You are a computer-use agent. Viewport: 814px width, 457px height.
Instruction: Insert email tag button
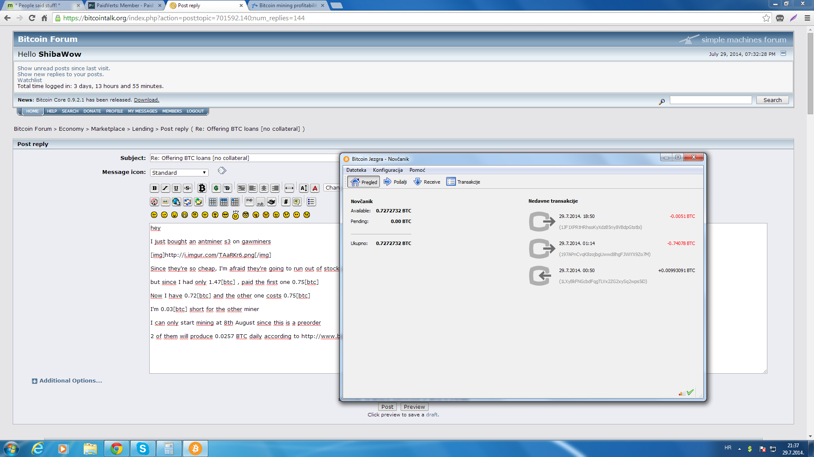point(187,202)
